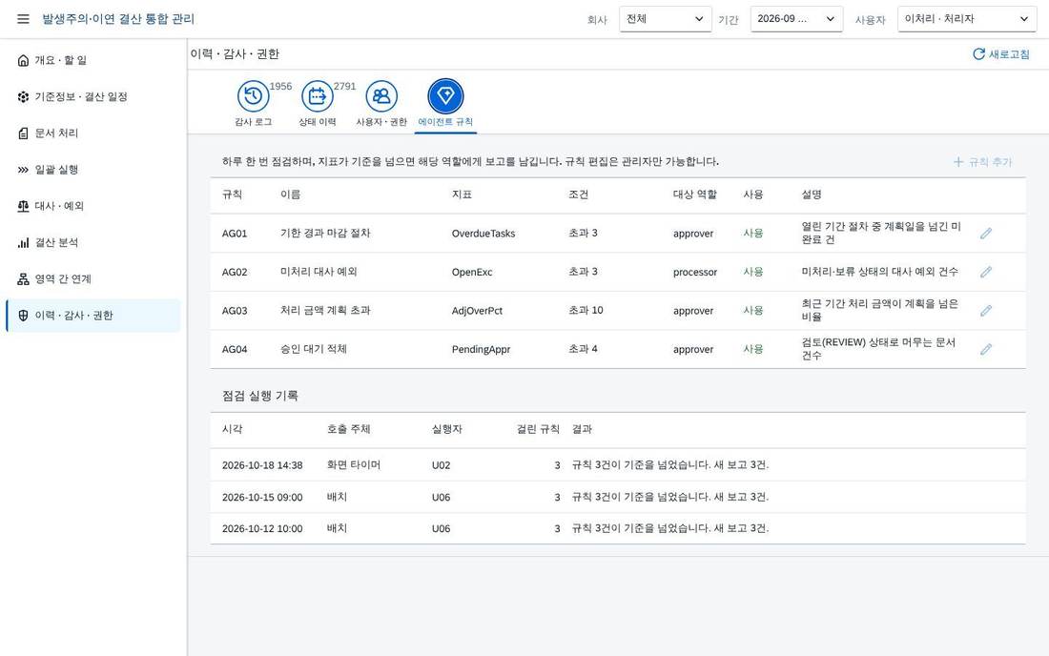Click the home icon beside 개요 · 할 일
The image size is (1049, 656).
tap(24, 60)
